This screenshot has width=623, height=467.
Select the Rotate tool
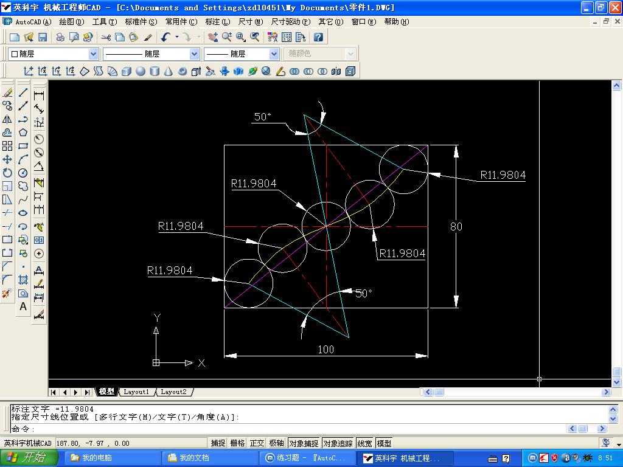click(x=7, y=173)
